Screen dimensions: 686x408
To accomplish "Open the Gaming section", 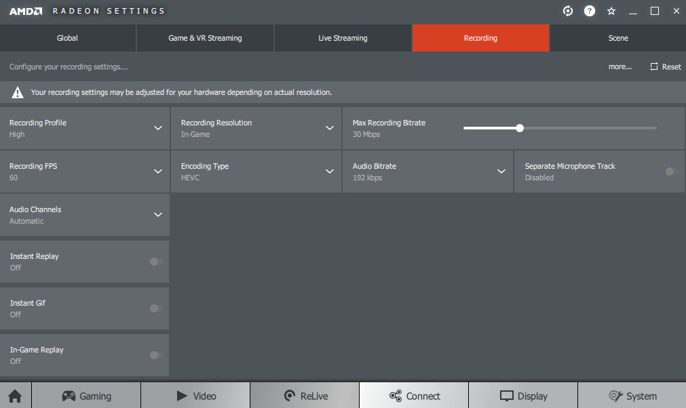I will coord(86,396).
